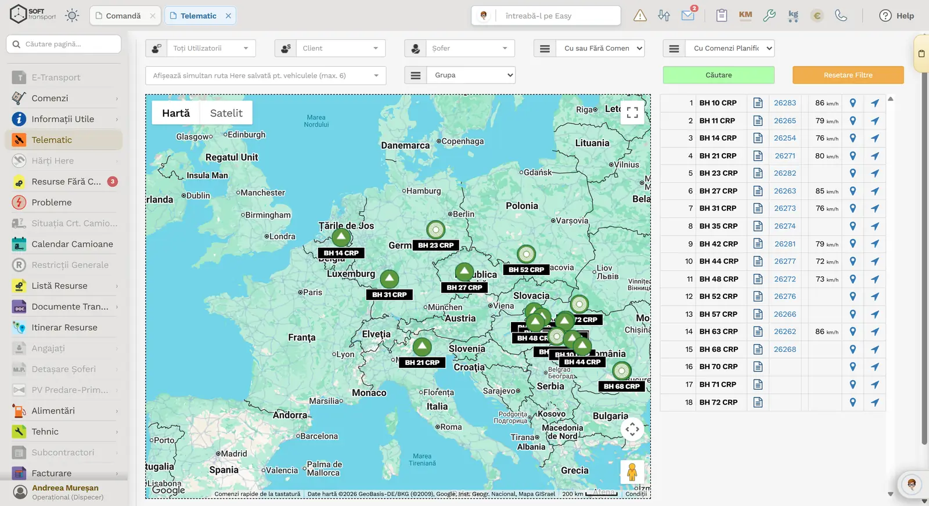Open Street View pegman on map
The height and width of the screenshot is (506, 929).
632,472
